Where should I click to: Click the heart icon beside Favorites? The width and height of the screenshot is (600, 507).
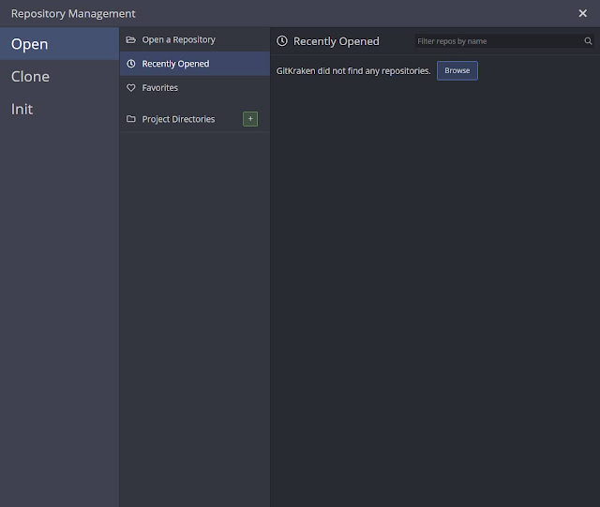pos(131,88)
